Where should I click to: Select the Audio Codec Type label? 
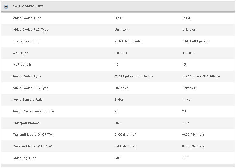click(27, 76)
